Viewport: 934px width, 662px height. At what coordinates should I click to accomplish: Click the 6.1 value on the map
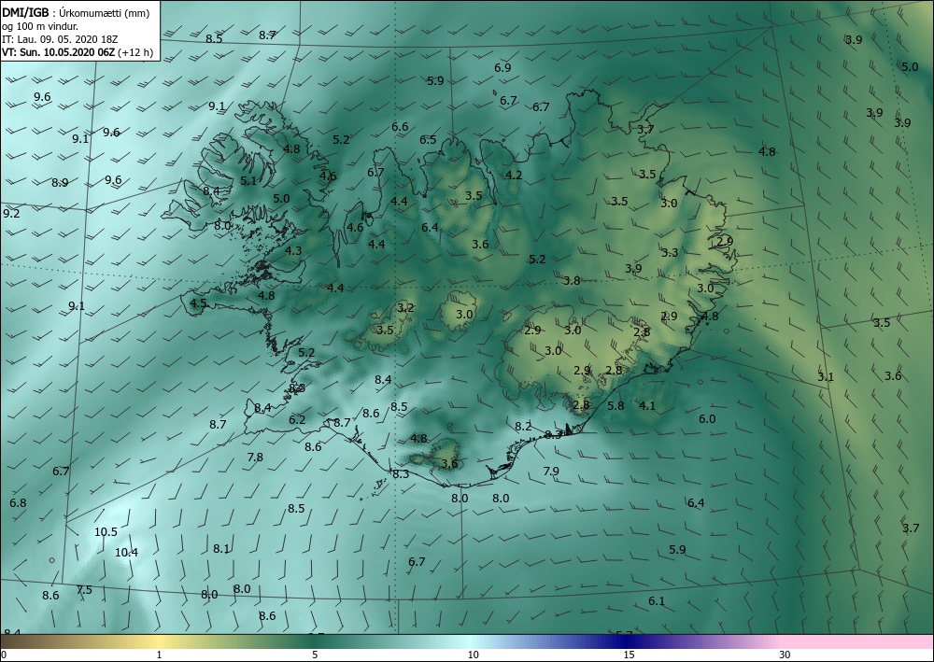point(657,601)
